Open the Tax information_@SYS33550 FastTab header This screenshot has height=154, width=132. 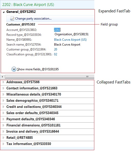pos(47,144)
